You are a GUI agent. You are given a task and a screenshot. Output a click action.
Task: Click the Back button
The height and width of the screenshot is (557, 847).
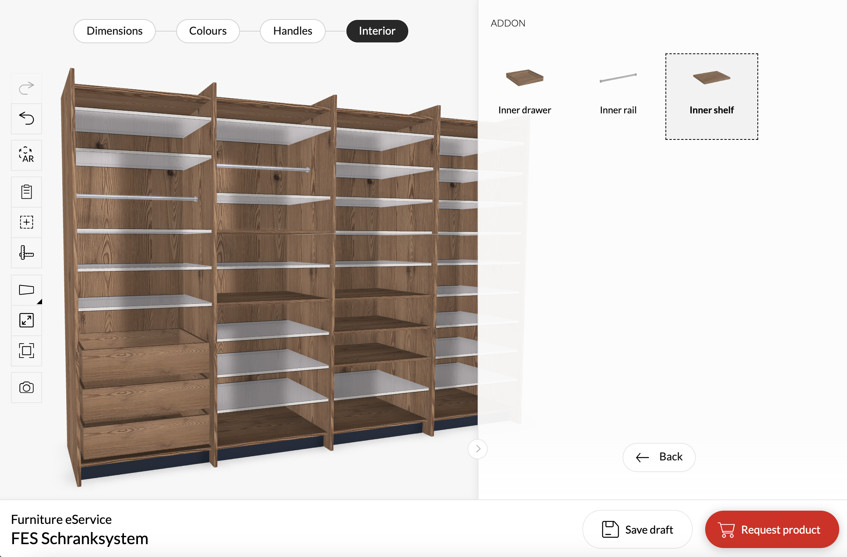click(x=659, y=457)
